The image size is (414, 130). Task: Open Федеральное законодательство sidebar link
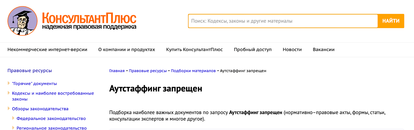(x=51, y=118)
